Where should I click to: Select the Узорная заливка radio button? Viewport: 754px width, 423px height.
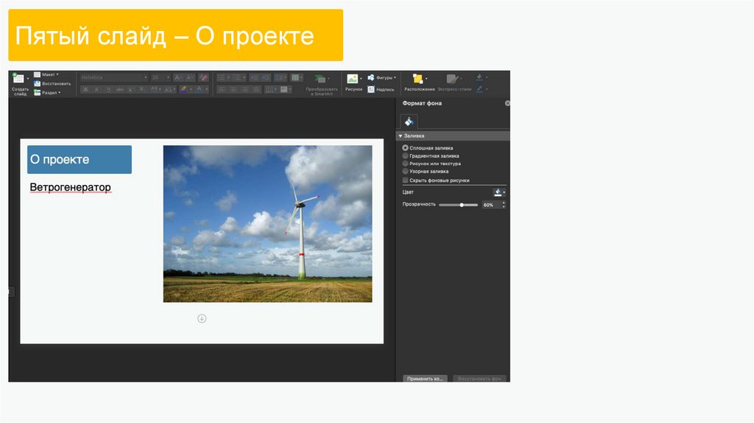(x=405, y=171)
